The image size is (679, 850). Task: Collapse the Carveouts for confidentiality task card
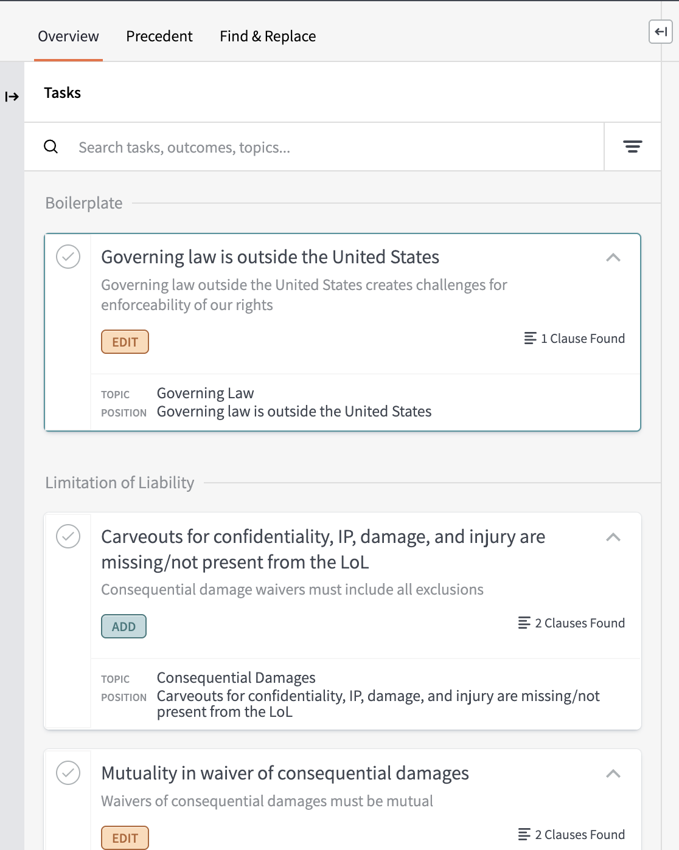click(613, 537)
